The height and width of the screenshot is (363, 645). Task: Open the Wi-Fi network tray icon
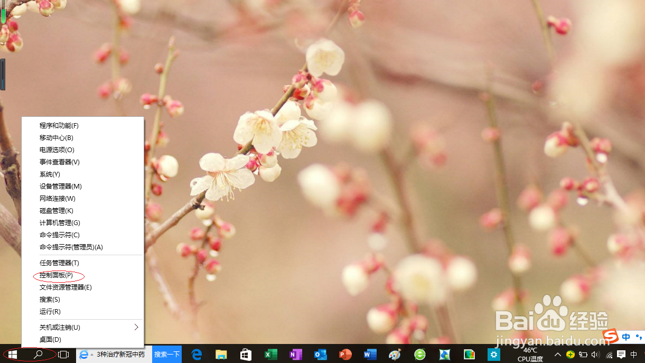click(x=609, y=355)
